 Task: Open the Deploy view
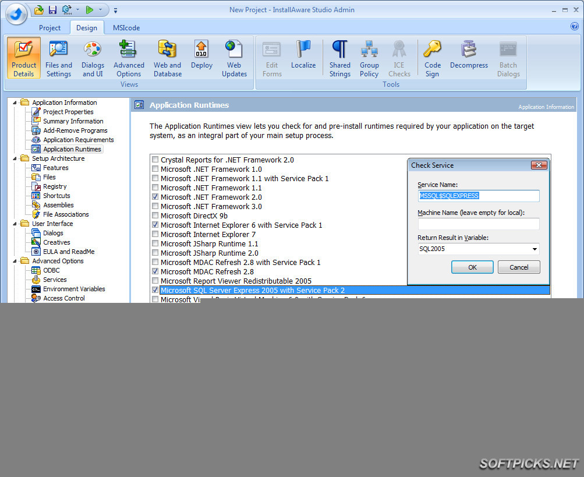[201, 55]
